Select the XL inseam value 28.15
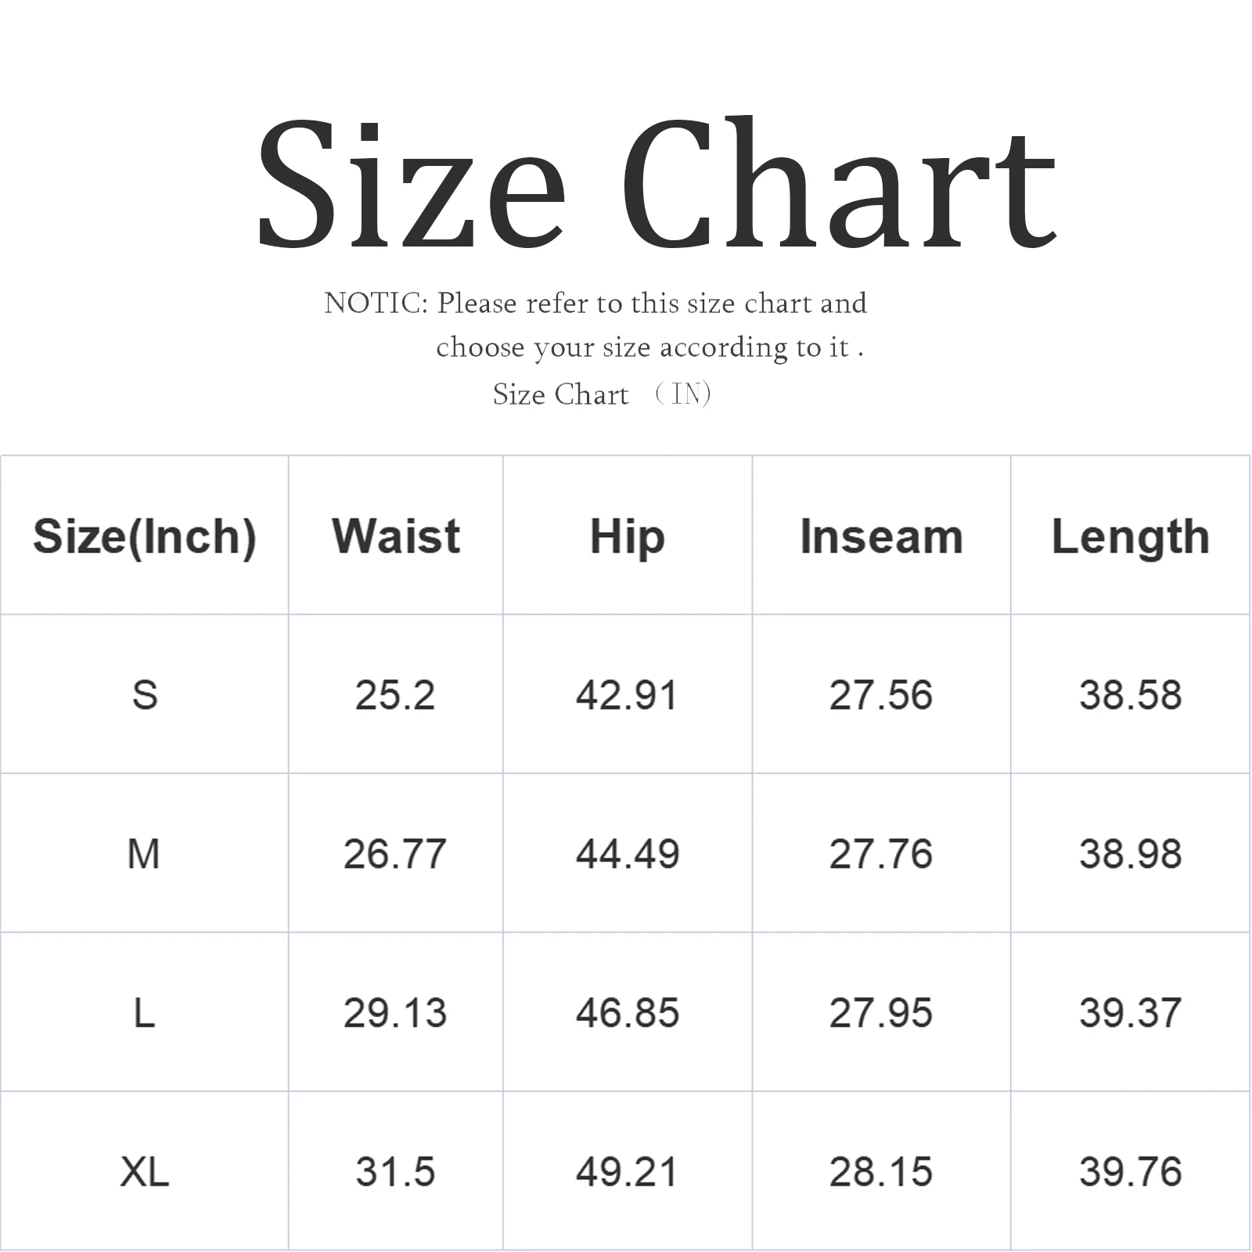This screenshot has height=1252, width=1252. [881, 1172]
